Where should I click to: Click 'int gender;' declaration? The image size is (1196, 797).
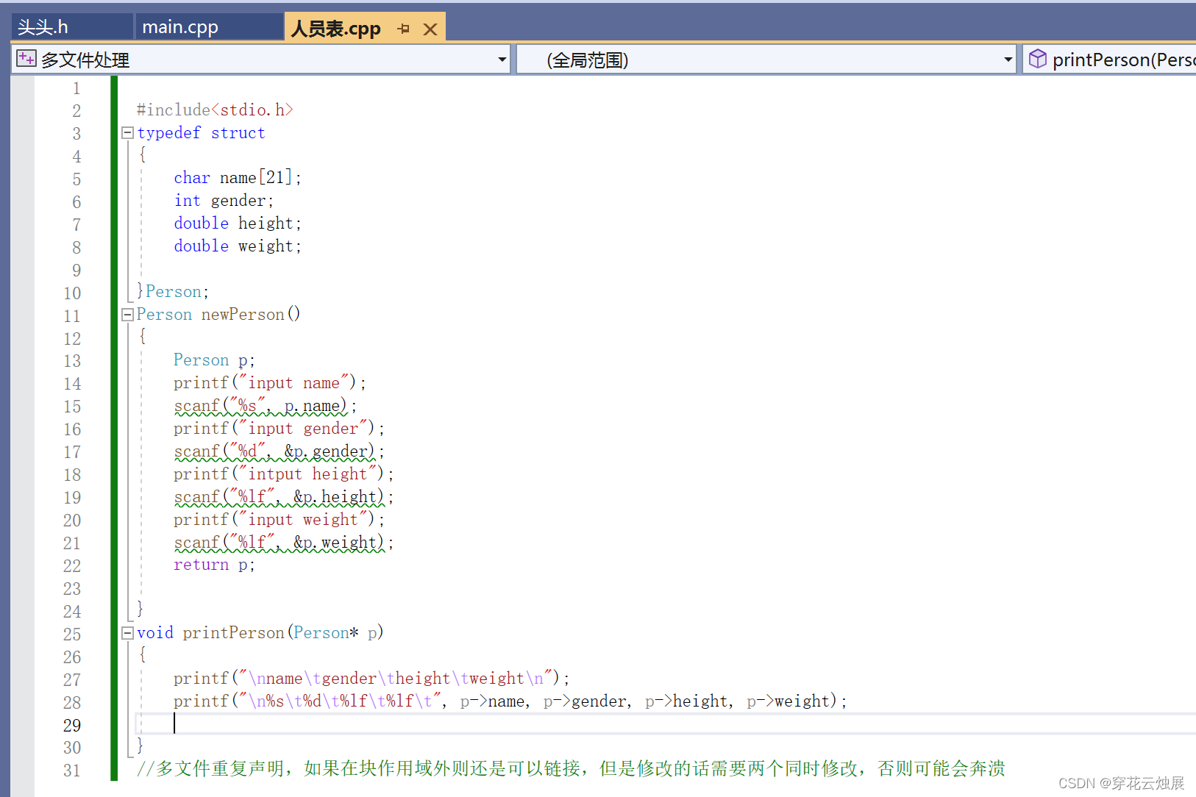tap(224, 201)
